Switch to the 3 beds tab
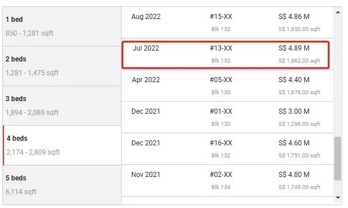 [62, 106]
